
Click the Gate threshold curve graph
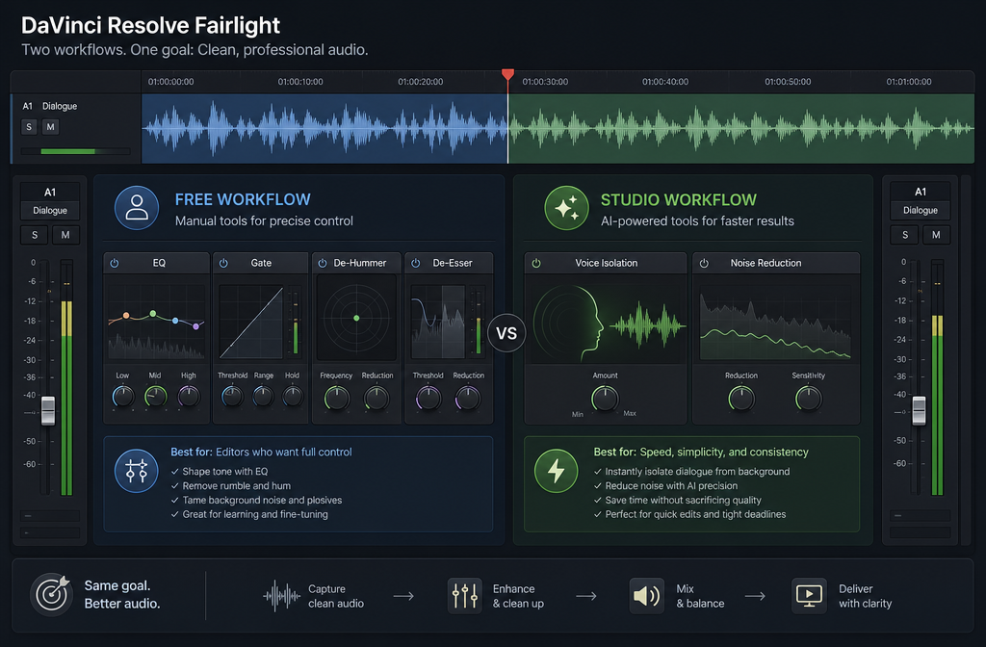click(251, 322)
